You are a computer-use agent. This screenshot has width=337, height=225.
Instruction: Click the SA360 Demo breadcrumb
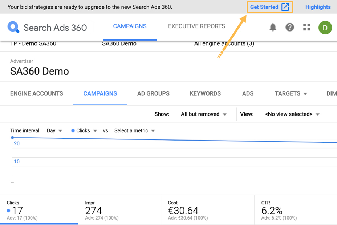coord(119,43)
